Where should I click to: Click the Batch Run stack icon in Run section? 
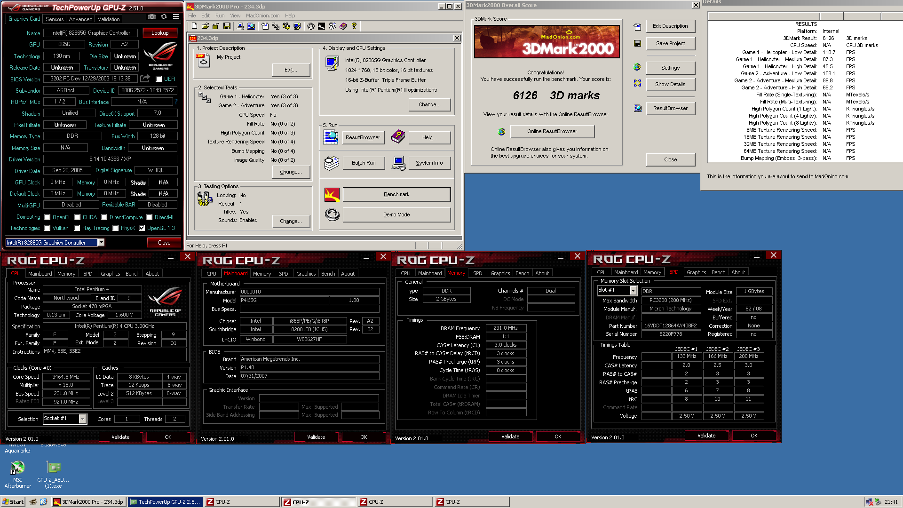point(331,163)
